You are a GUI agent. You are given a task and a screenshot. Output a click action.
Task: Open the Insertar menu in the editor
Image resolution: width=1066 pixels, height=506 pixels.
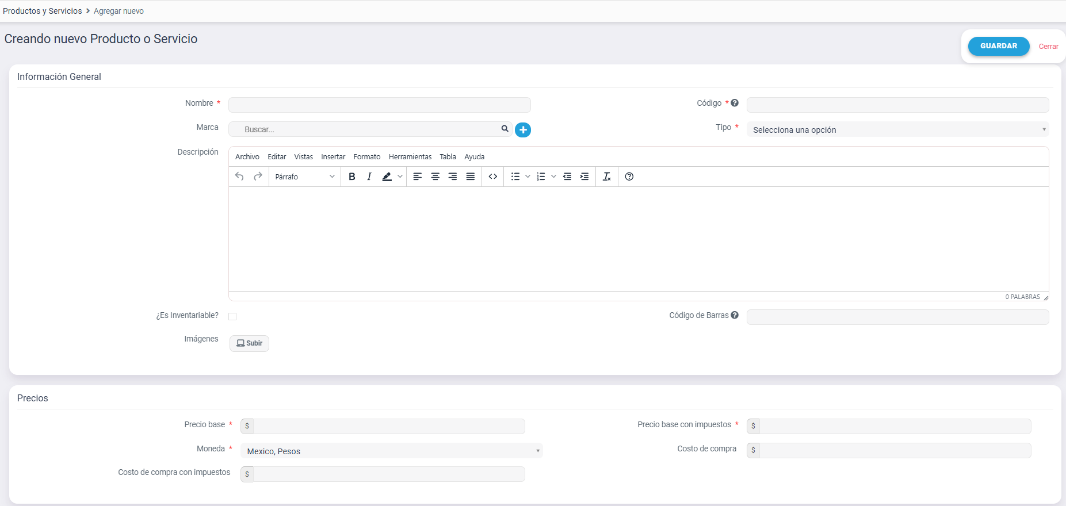pyautogui.click(x=333, y=156)
